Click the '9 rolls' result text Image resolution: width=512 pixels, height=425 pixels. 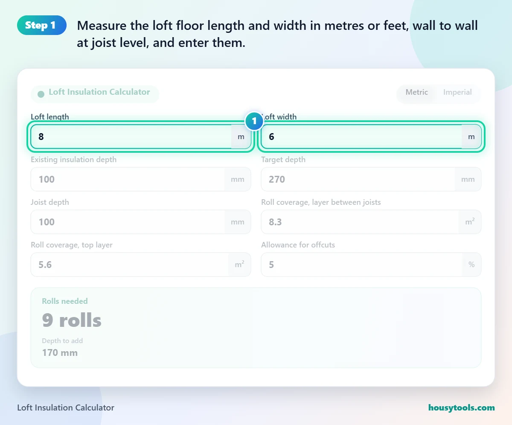(x=72, y=320)
